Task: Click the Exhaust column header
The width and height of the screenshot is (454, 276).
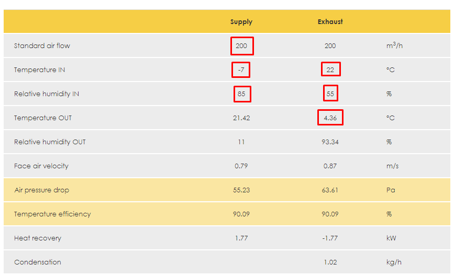Action: (330, 22)
